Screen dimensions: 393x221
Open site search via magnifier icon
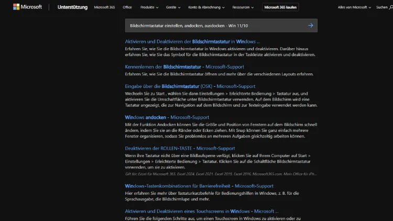click(x=391, y=7)
